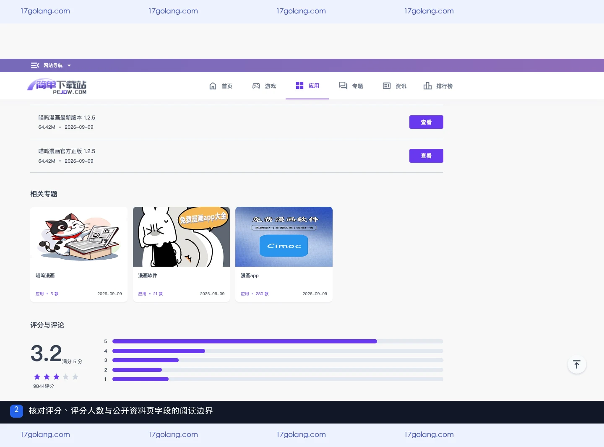Screen dimensions: 604x447
Task: Open the 喵呜漫画官方正版 1.2.5 title
Action: 67,151
